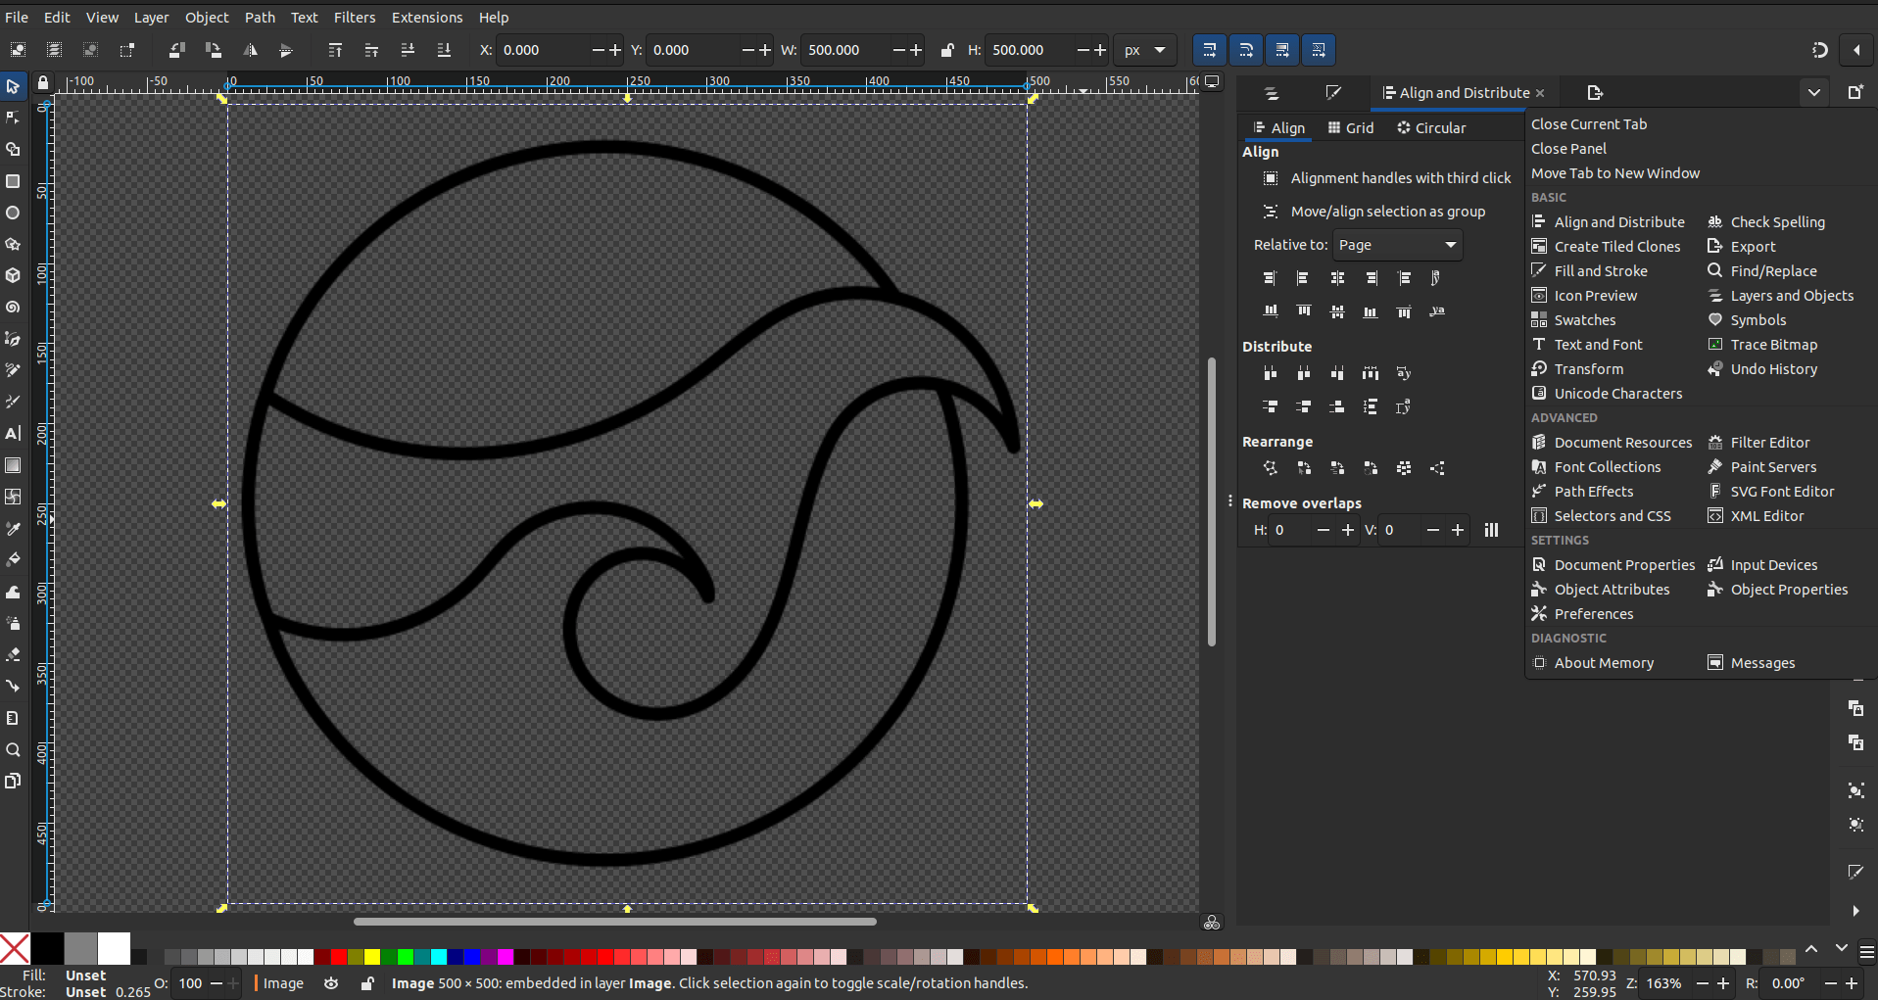This screenshot has width=1878, height=1000.
Task: Switch to the Circular tab
Action: click(1430, 128)
